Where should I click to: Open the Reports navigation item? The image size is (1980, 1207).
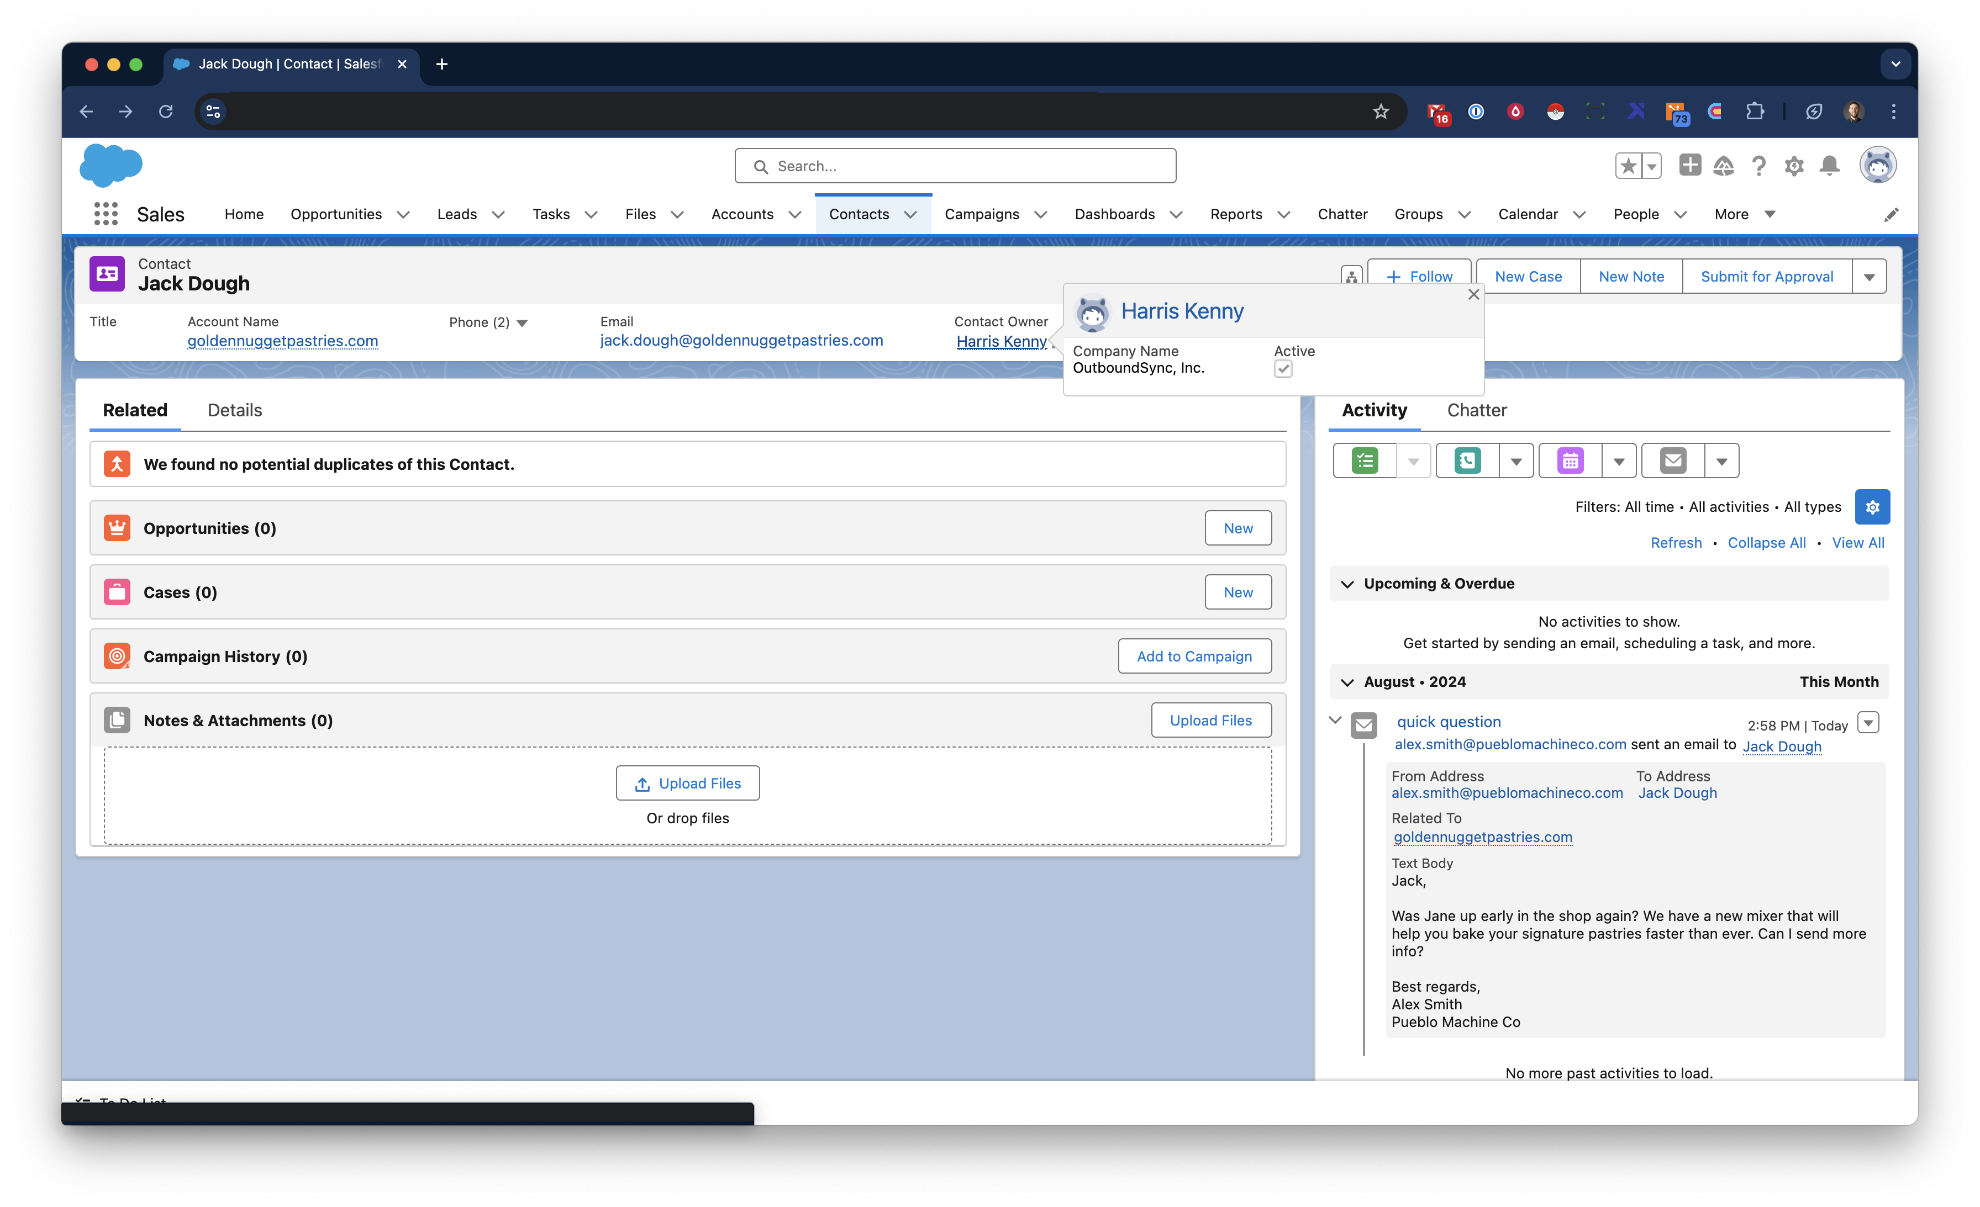[x=1236, y=214]
